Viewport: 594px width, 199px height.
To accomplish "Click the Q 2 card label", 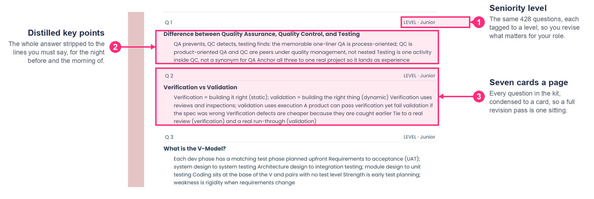I will pos(169,76).
